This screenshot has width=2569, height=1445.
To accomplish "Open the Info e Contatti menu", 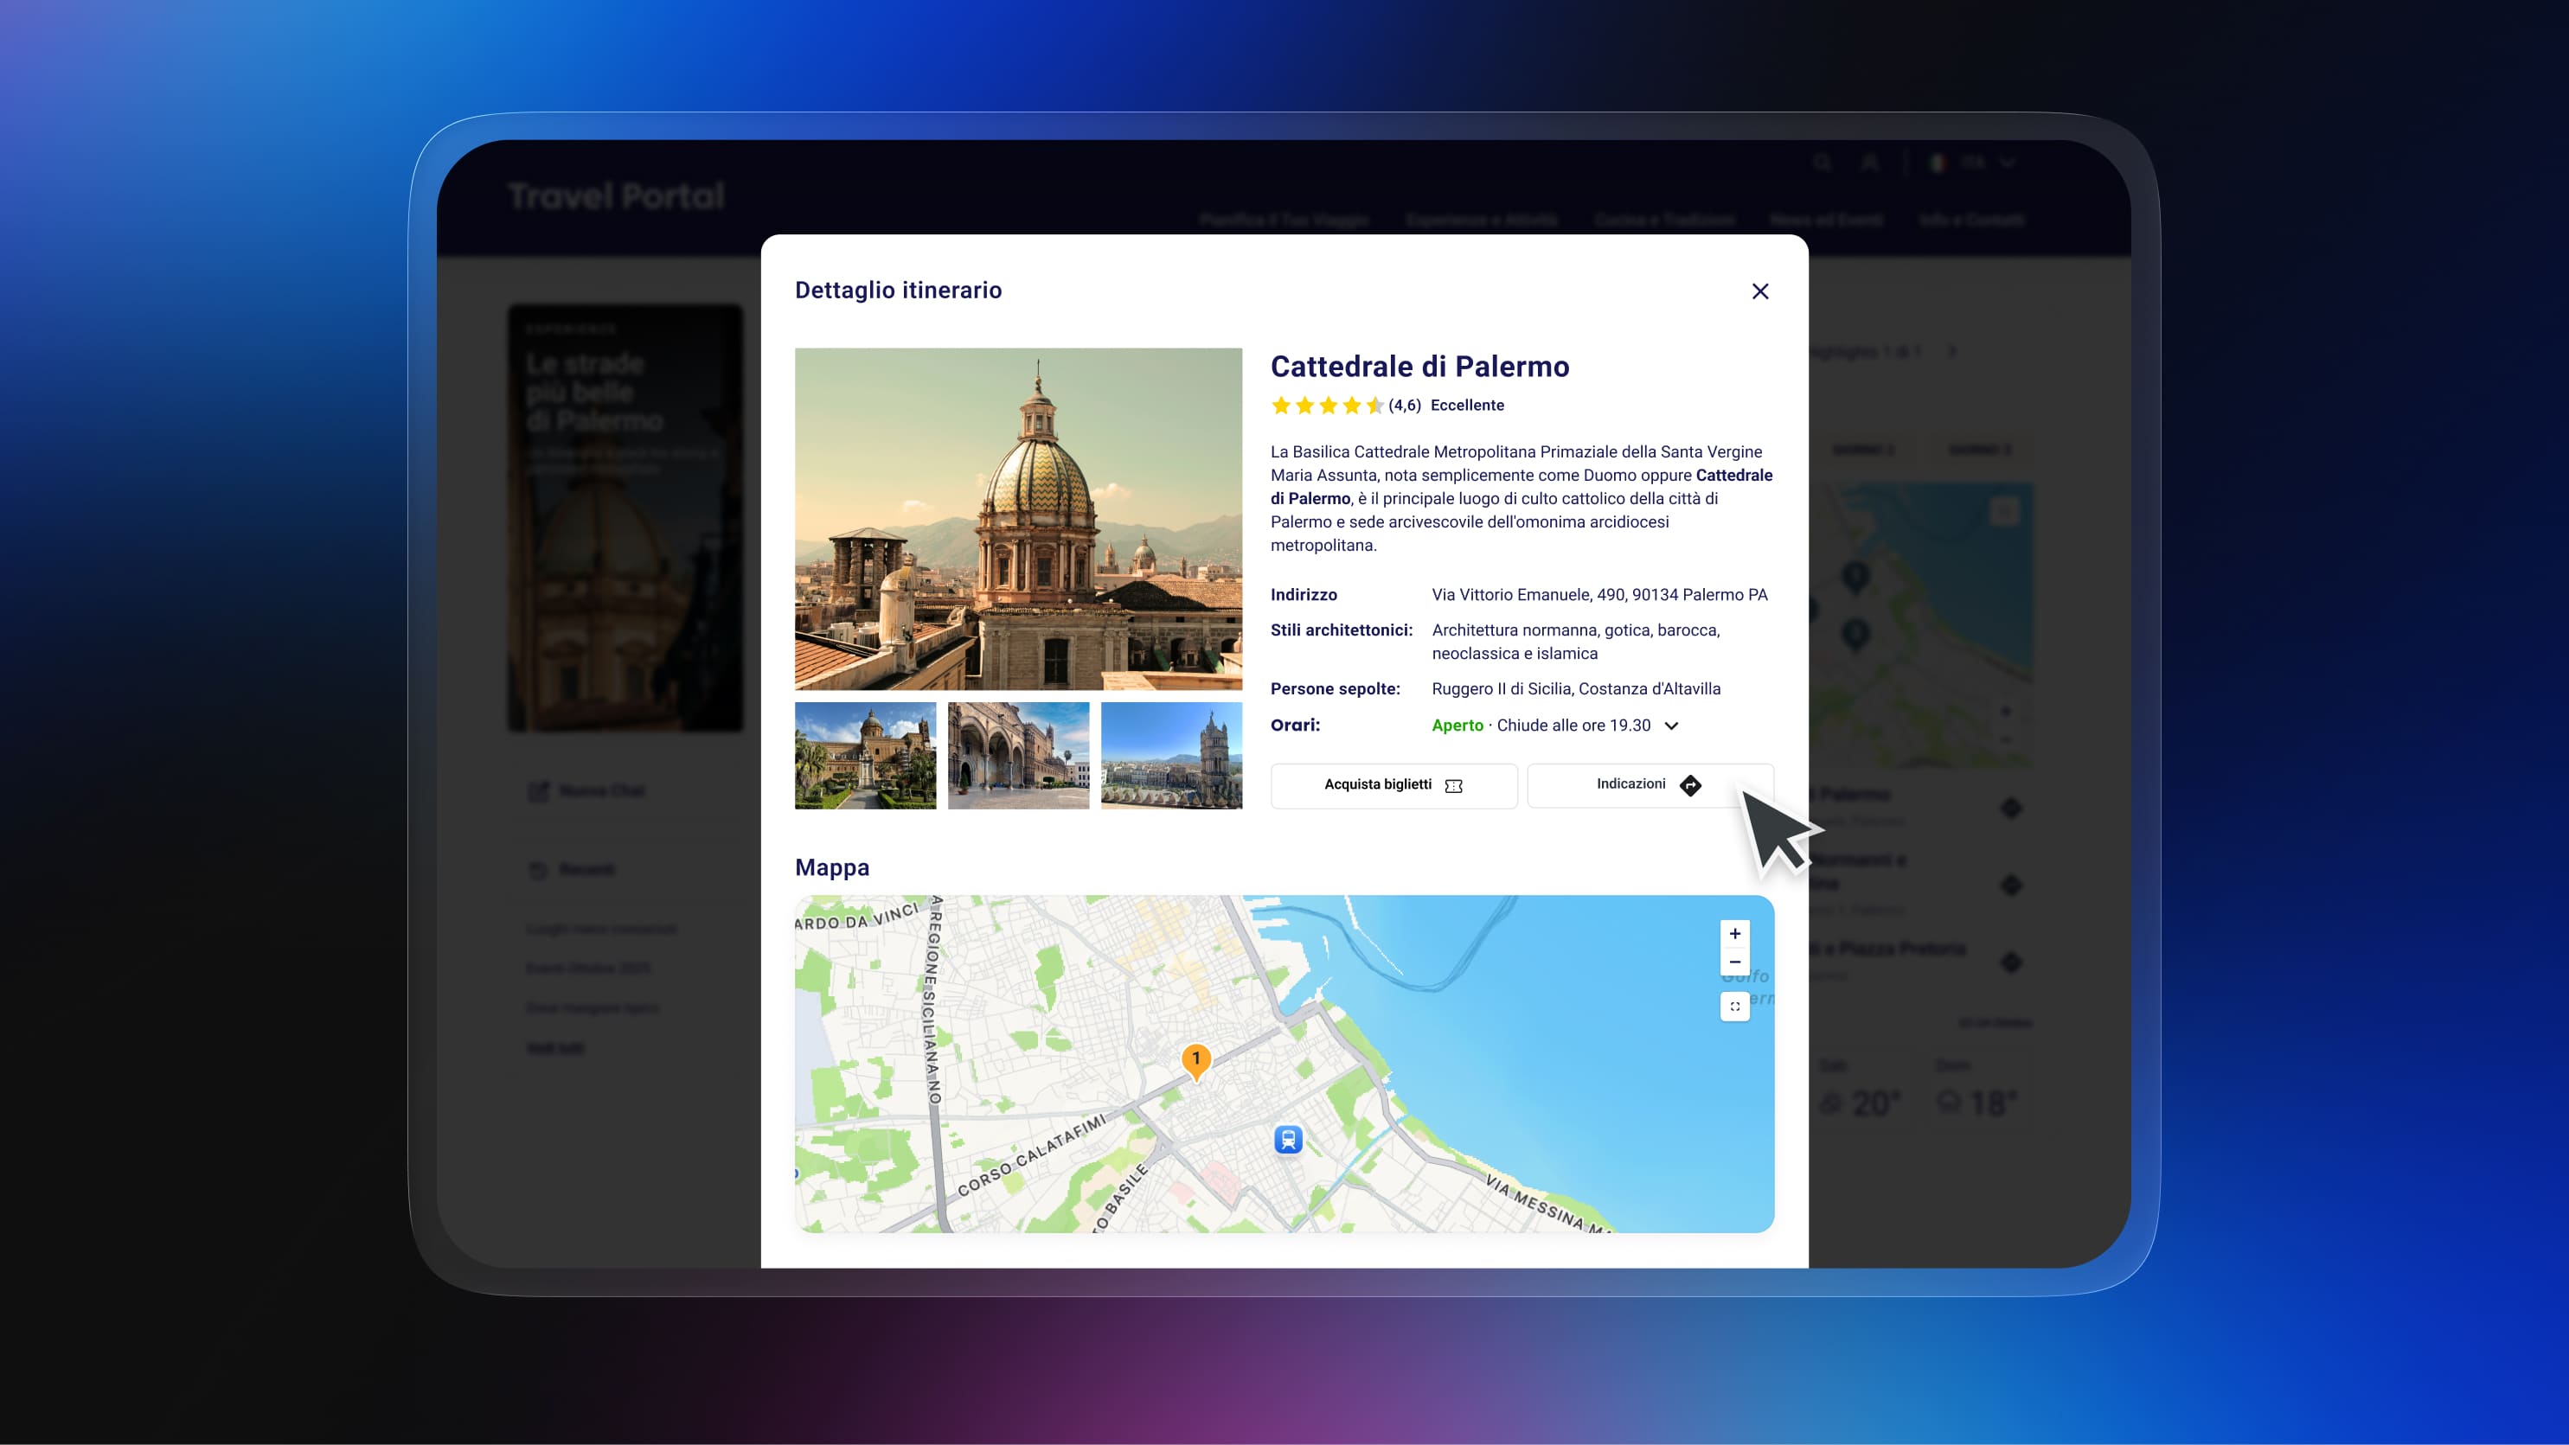I will pos(1970,220).
